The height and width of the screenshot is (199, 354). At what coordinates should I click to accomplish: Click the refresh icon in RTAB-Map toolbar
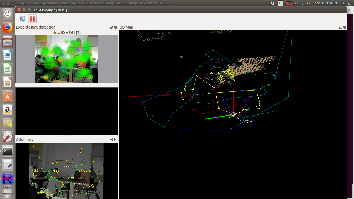(23, 18)
